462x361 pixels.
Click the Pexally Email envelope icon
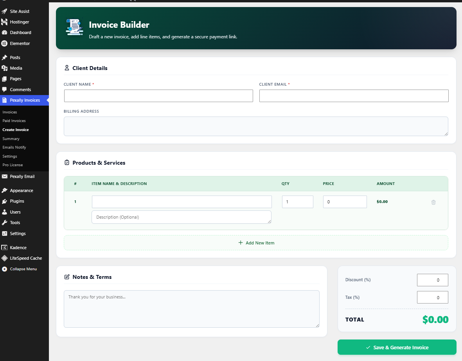[4, 176]
